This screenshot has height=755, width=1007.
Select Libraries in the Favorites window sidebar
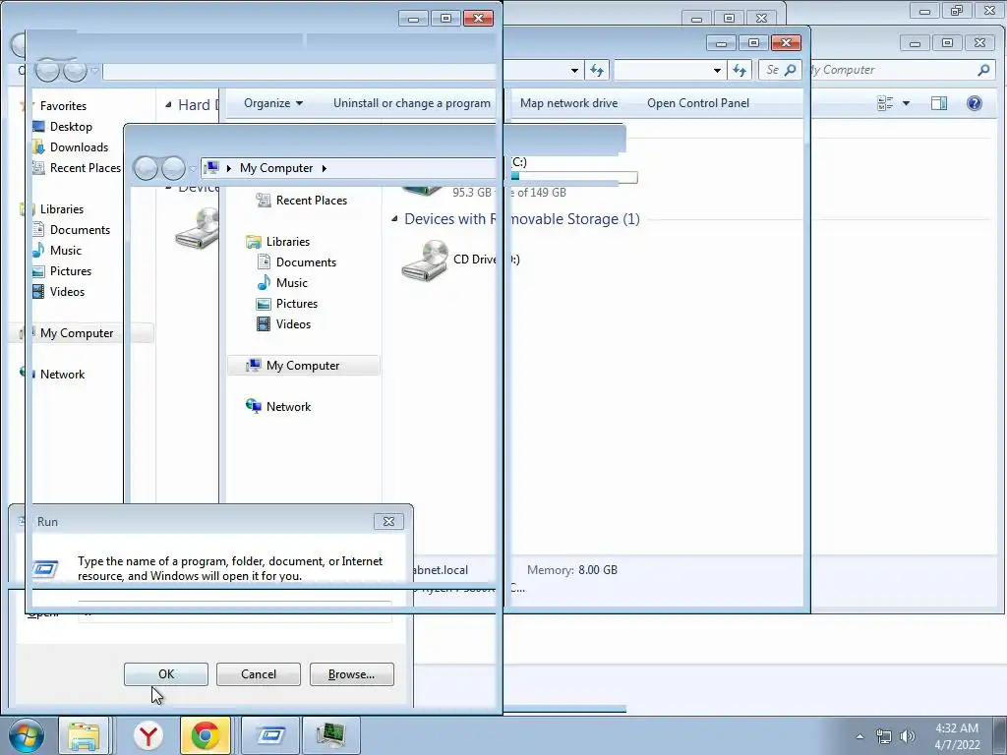click(x=62, y=209)
